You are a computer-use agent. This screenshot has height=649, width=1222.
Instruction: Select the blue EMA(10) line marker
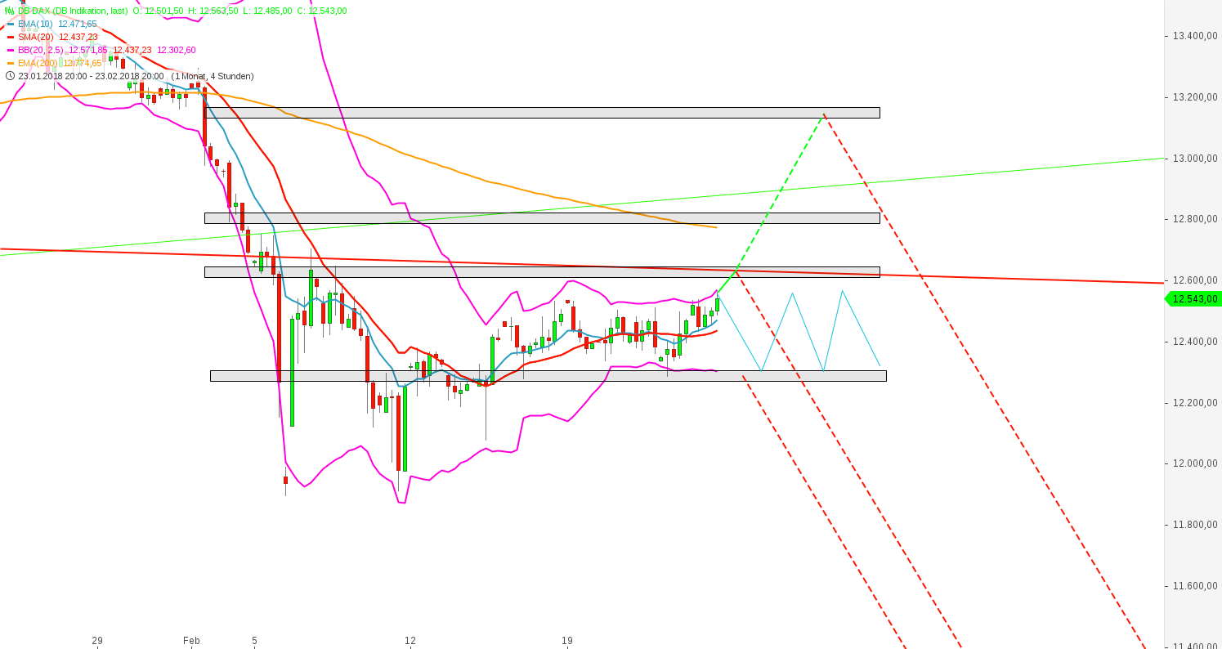point(11,24)
